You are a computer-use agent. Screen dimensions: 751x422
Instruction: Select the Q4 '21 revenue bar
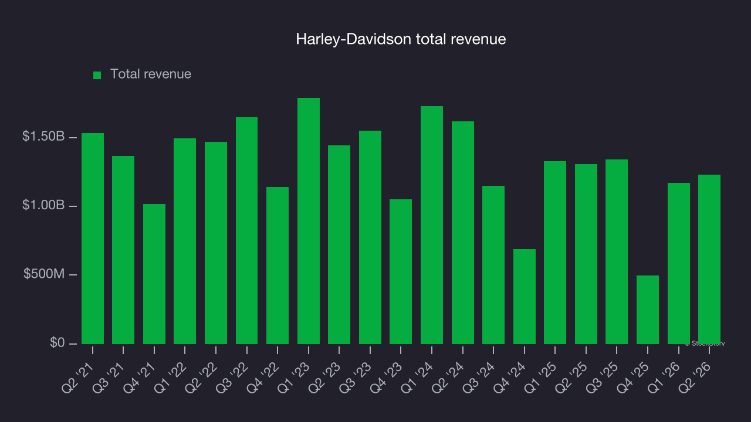pos(154,274)
